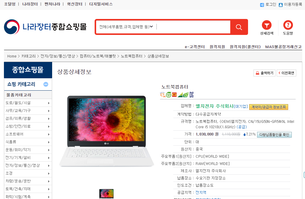The width and height of the screenshot is (305, 199).
Task: Click the red square certification mark icon
Action: point(174,95)
